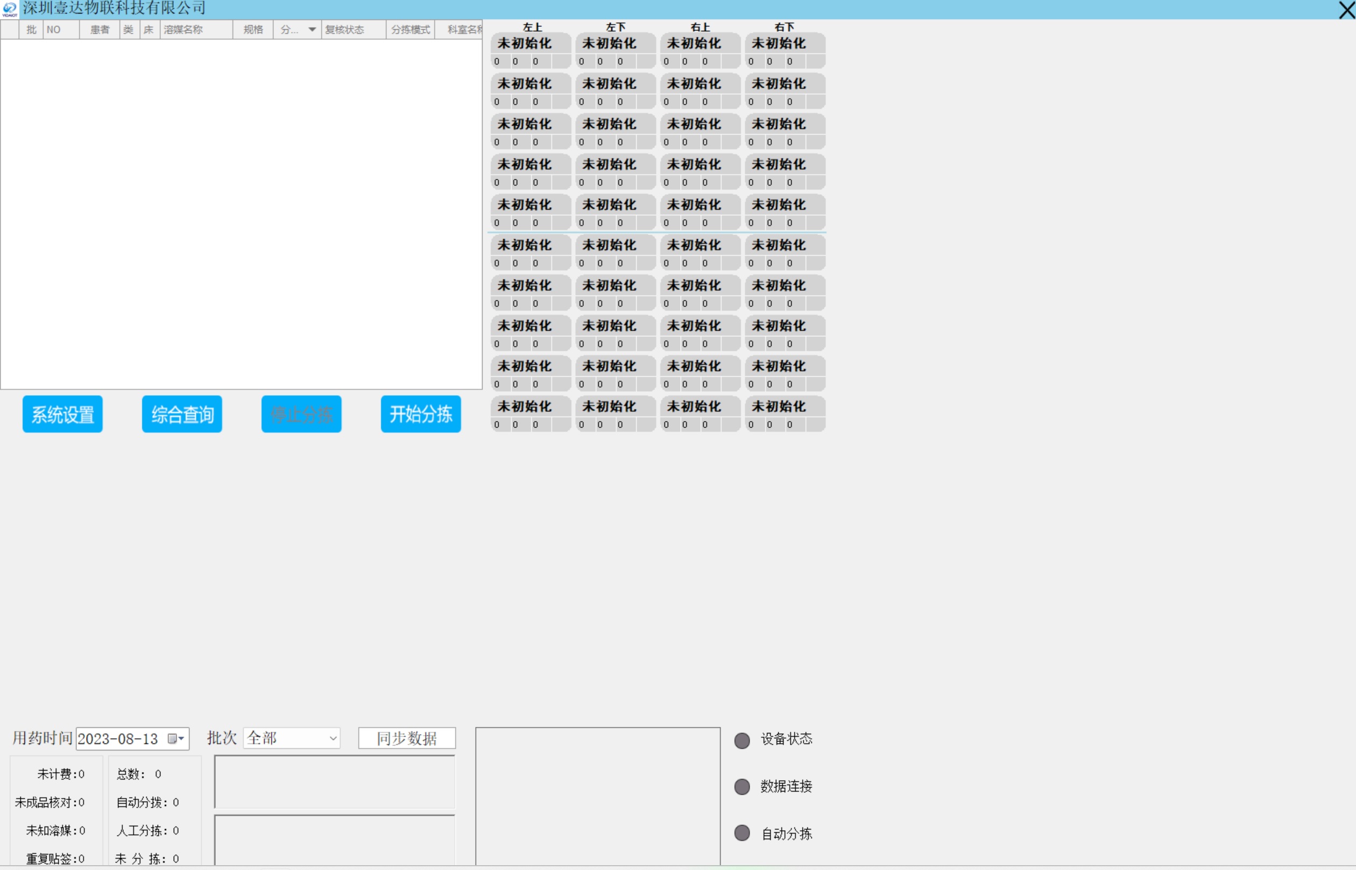Click the 复核状态 column header
Screen dimensions: 1356x870
coord(354,30)
